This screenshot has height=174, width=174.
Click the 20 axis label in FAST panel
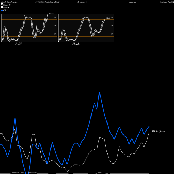[x=55, y=34]
